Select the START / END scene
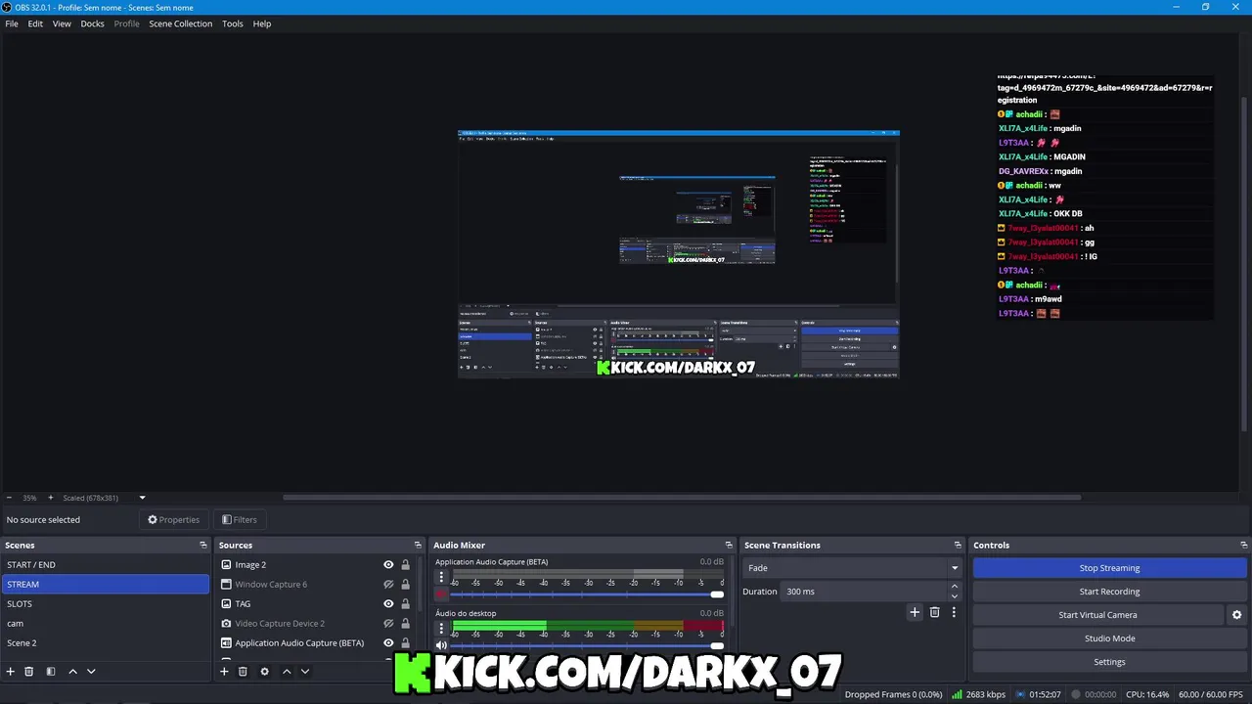Image resolution: width=1252 pixels, height=704 pixels. pyautogui.click(x=106, y=565)
